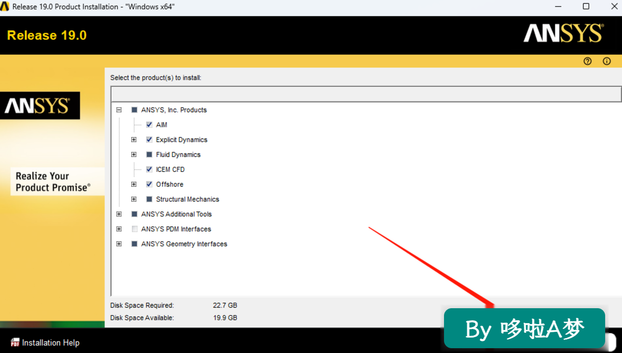The width and height of the screenshot is (622, 353).
Task: Toggle the ANSYS Geometry Interfaces checkbox
Action: pyautogui.click(x=134, y=244)
